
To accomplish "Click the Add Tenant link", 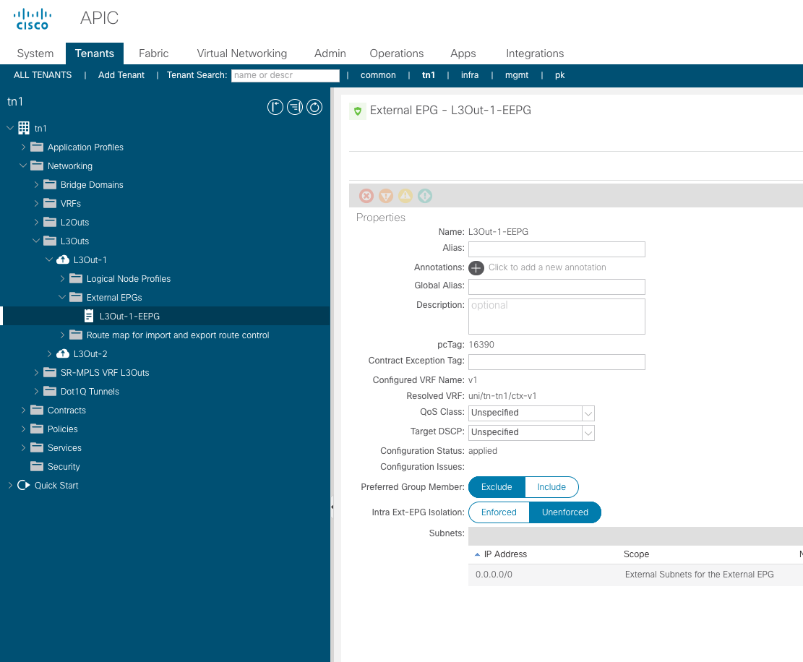I will 121,75.
